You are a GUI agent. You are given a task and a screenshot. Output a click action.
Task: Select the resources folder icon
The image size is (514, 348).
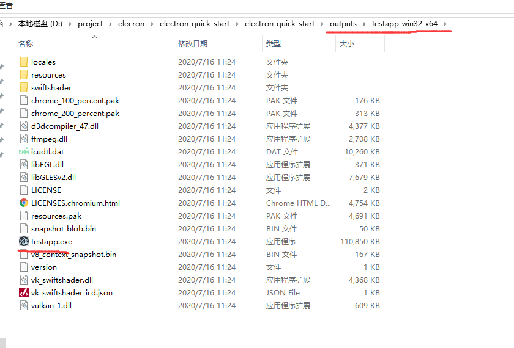(x=24, y=74)
